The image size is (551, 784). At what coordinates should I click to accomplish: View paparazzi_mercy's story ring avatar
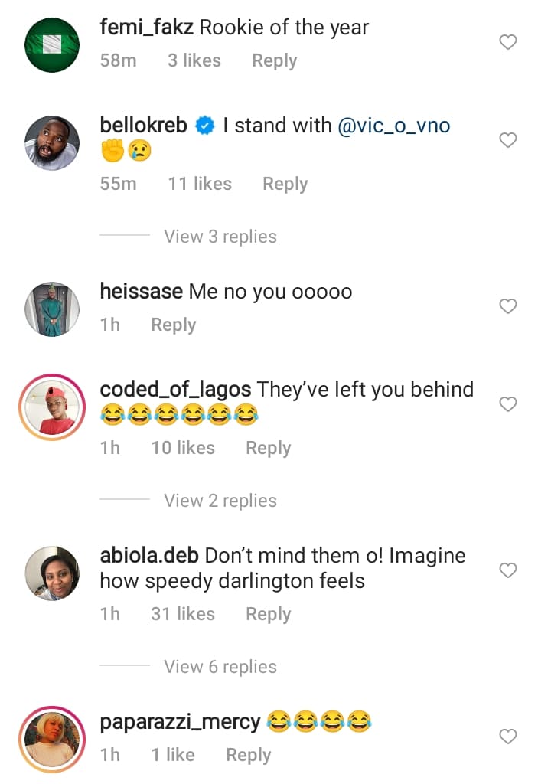[x=52, y=740]
